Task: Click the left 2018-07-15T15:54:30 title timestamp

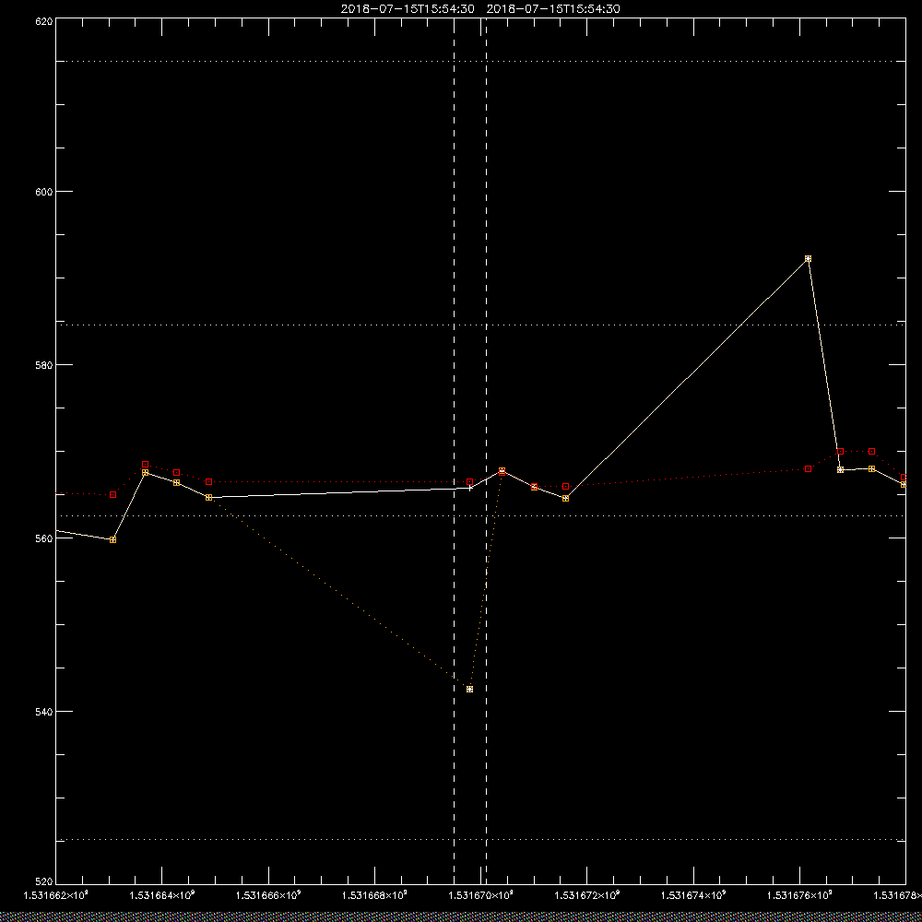Action: [408, 9]
